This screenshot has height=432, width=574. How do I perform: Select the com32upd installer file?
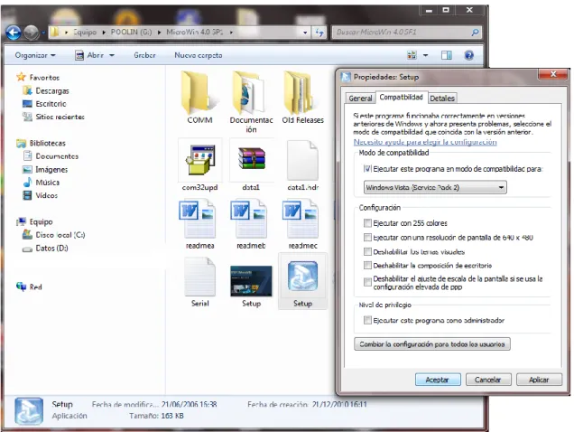click(x=199, y=165)
